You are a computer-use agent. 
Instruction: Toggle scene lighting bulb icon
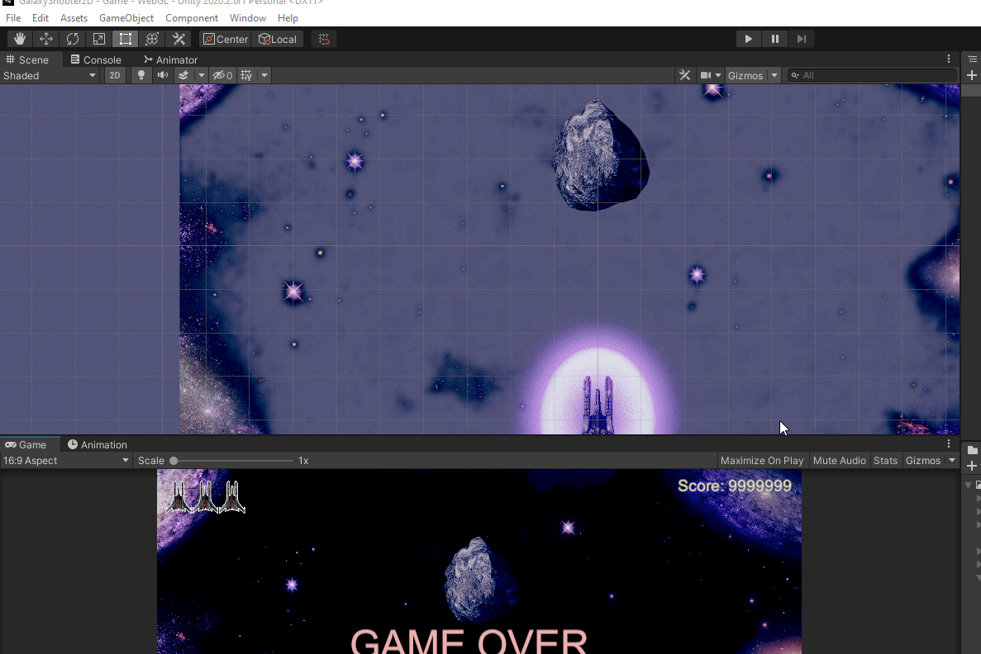click(x=141, y=76)
